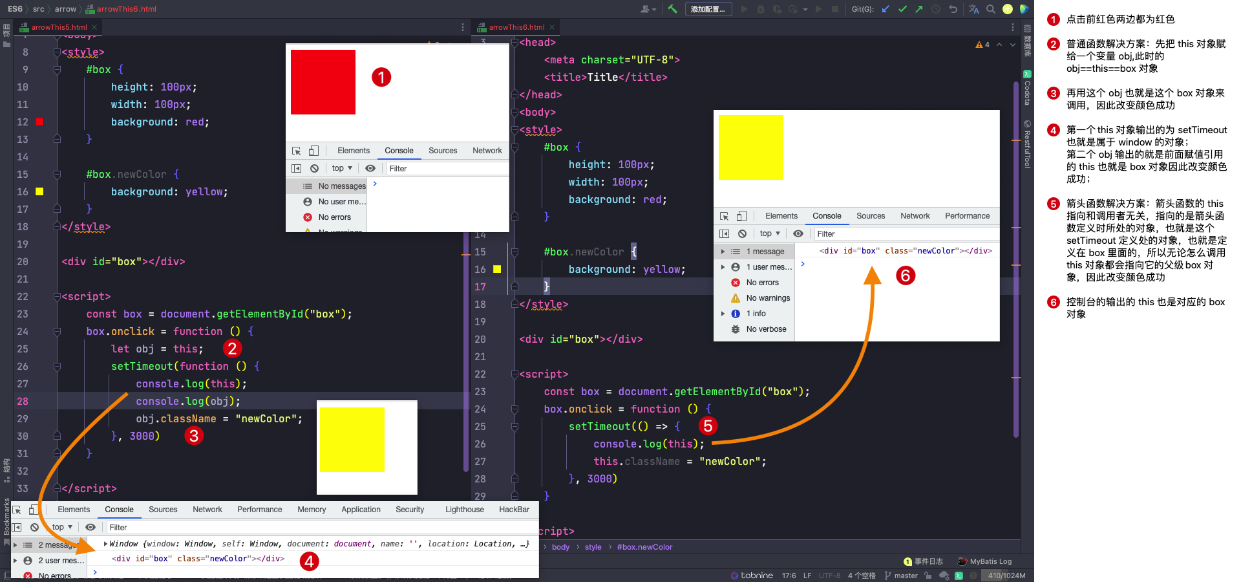Screen dimensions: 1241x582
Task: Toggle live expression eye in right DevTools
Action: 798,233
